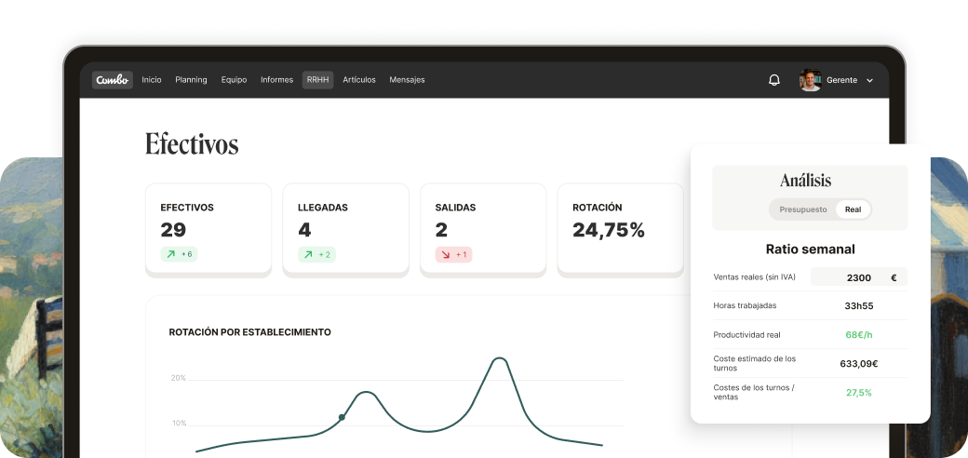The image size is (968, 458).
Task: Click the Efectivos page heading
Action: (192, 143)
